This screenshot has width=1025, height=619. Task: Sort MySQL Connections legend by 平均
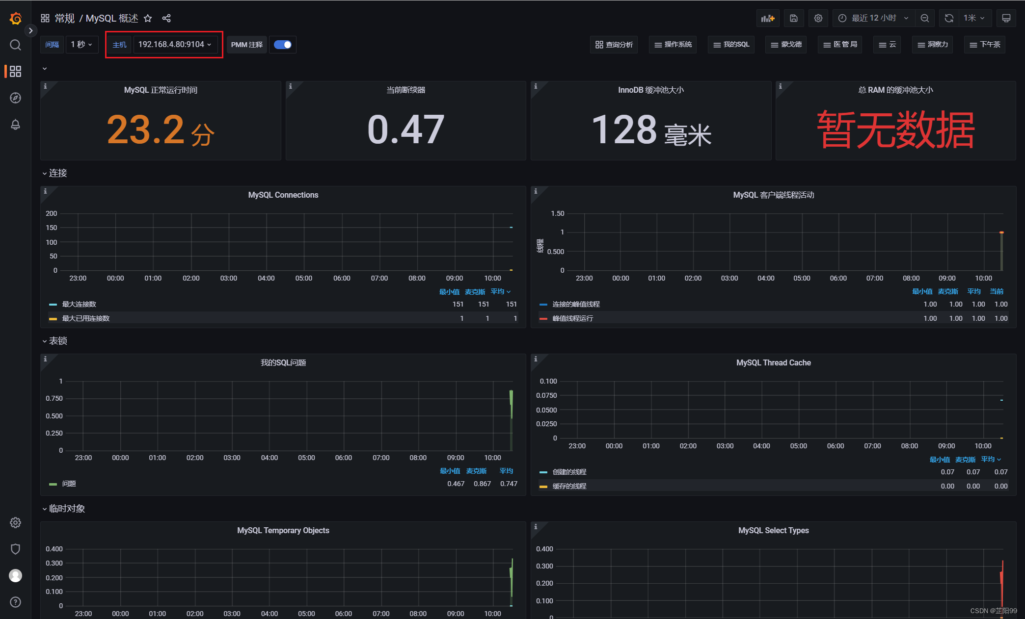pos(500,291)
